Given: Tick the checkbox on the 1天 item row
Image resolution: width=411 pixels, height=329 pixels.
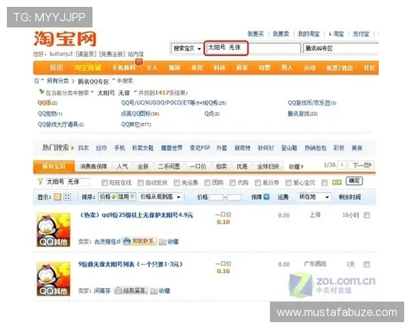Looking at the screenshot, I should (x=366, y=264).
